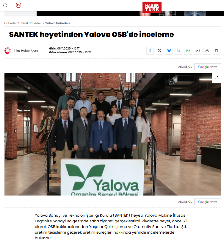The image size is (224, 245).
Task: Open the Yalova OSB group photo
Action: [x=113, y=134]
